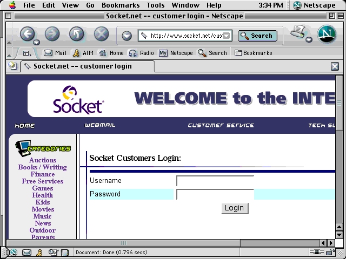Select the Socket.net customer login tab
The image size is (346, 259).
[x=88, y=66]
